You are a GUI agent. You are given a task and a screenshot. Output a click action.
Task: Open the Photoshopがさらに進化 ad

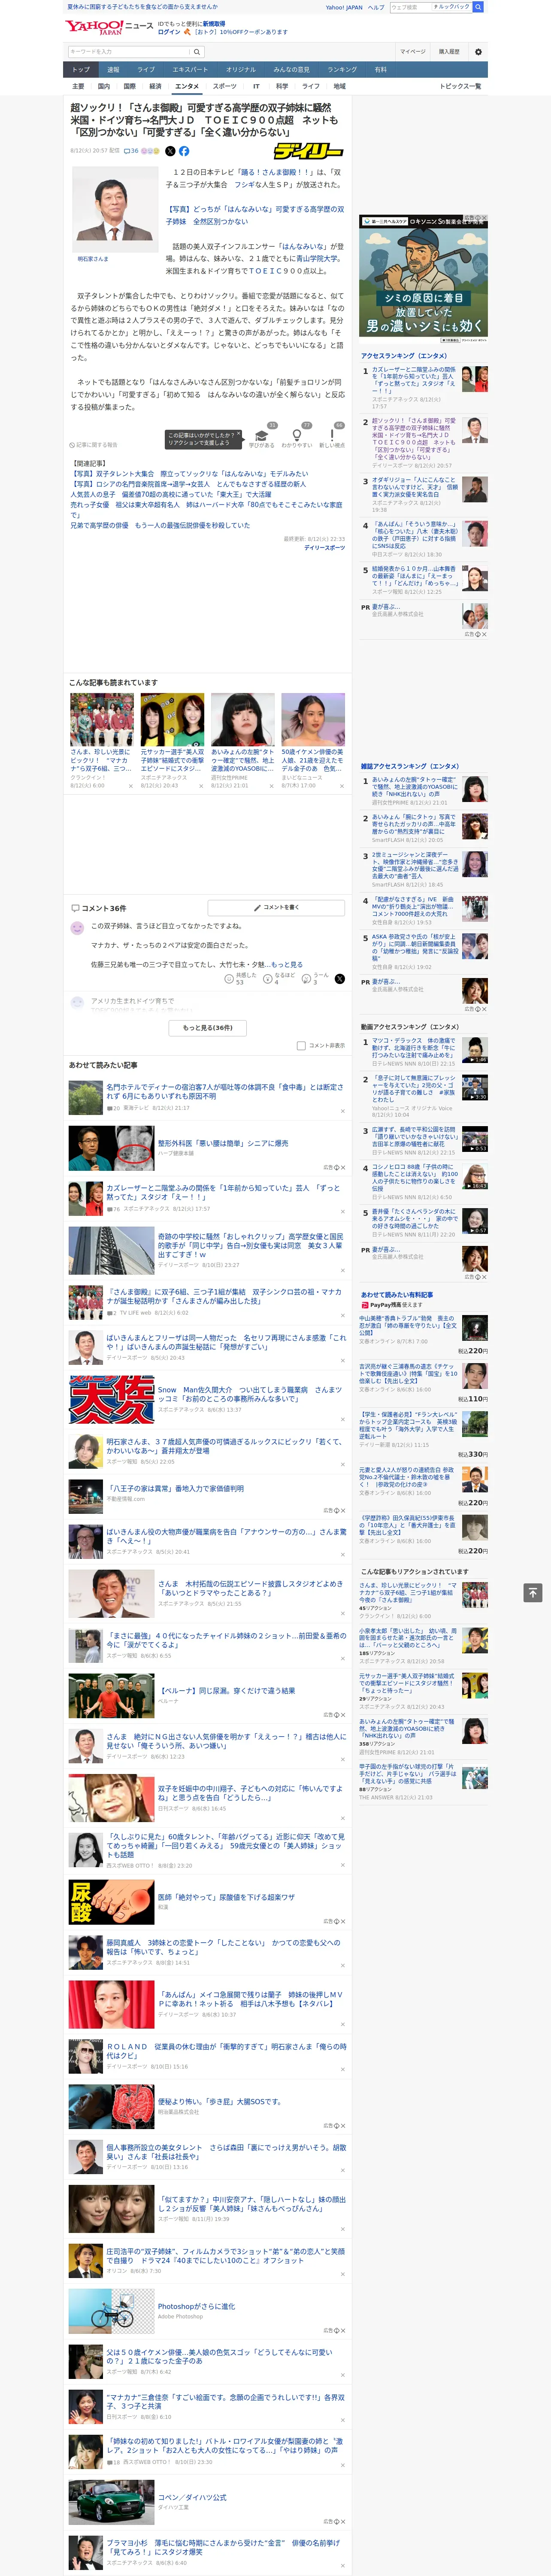tap(196, 2306)
